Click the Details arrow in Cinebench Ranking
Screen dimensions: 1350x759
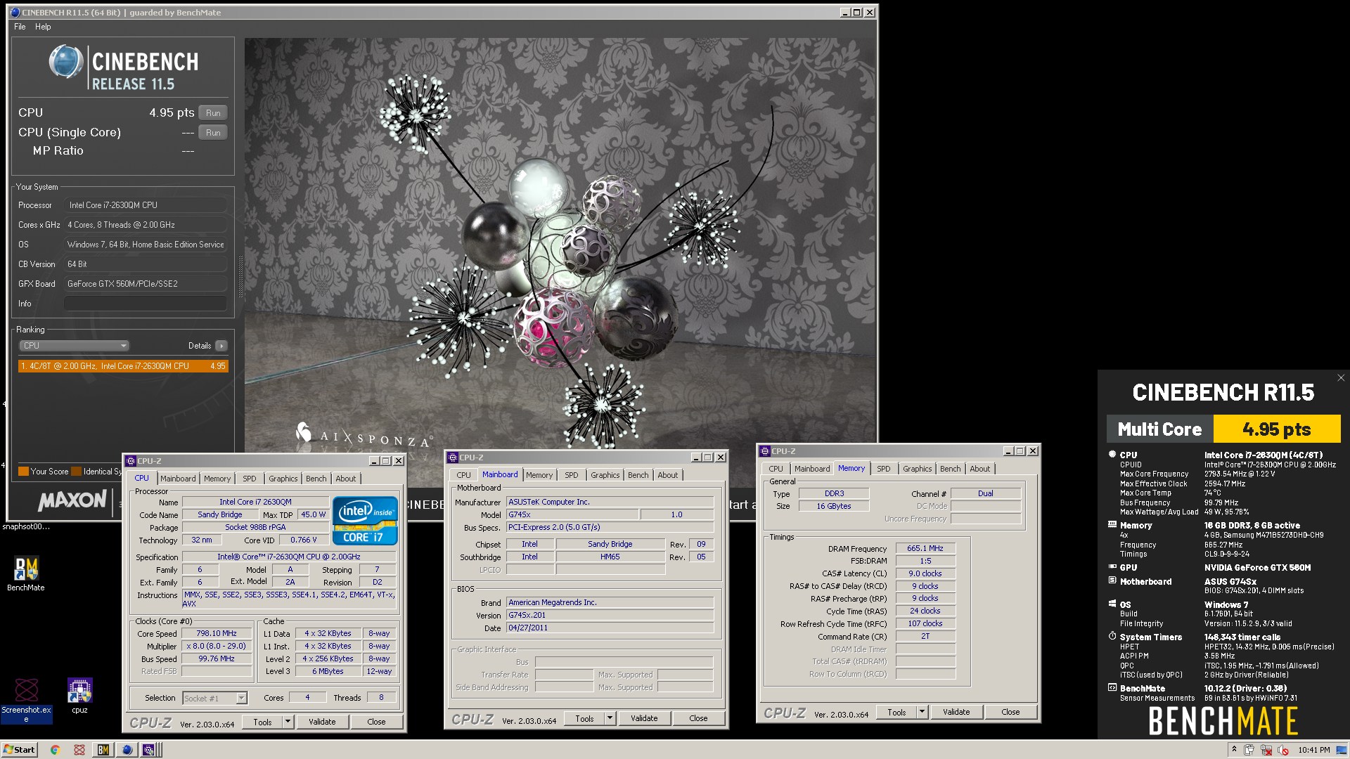(x=221, y=346)
